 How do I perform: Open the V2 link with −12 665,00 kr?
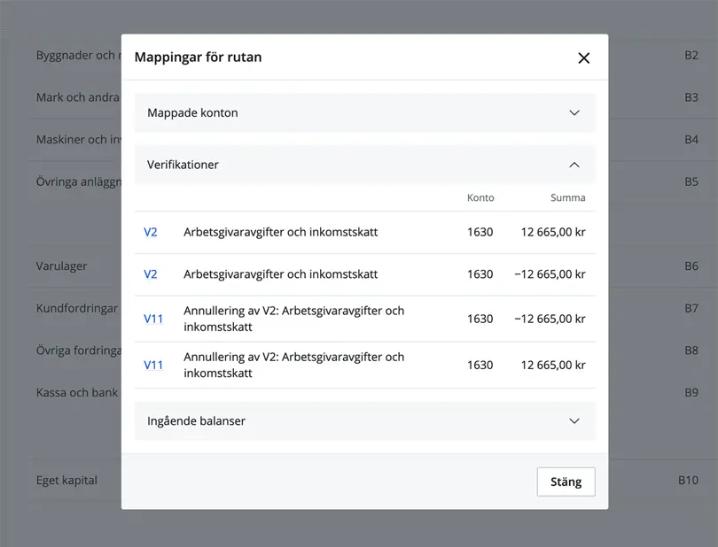coord(151,274)
